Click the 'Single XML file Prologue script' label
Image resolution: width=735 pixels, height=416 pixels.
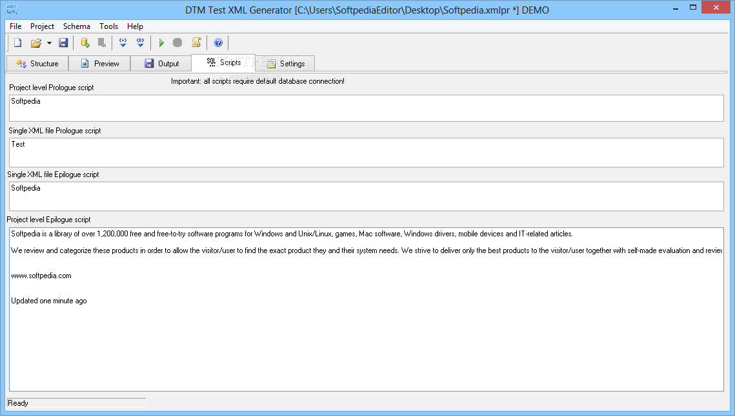pos(55,131)
